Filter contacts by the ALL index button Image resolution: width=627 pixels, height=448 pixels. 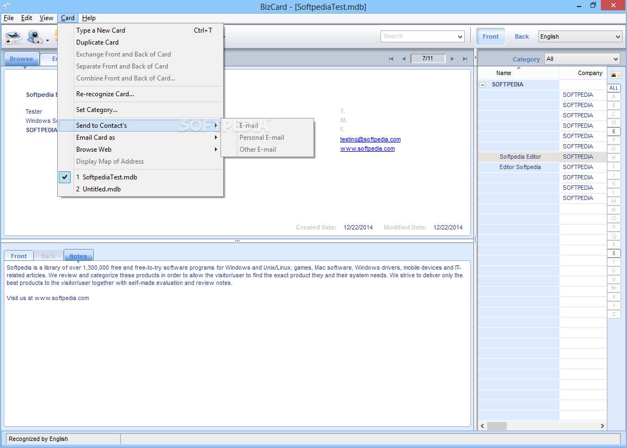click(x=614, y=88)
